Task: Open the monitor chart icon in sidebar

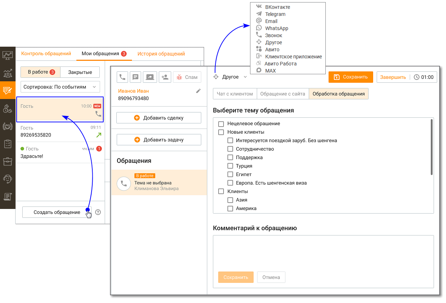Action: click(7, 55)
